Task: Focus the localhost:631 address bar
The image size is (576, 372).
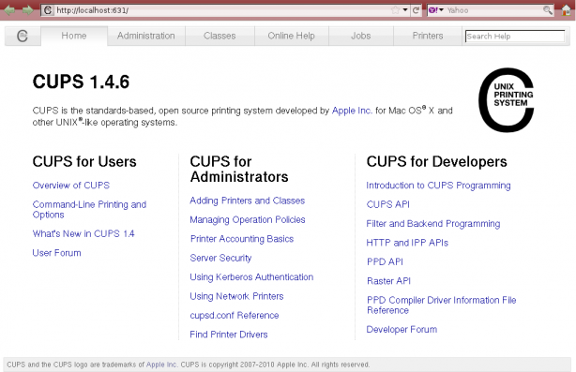Action: click(220, 10)
